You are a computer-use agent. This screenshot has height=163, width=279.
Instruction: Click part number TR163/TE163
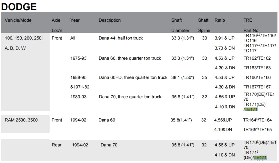(257, 68)
